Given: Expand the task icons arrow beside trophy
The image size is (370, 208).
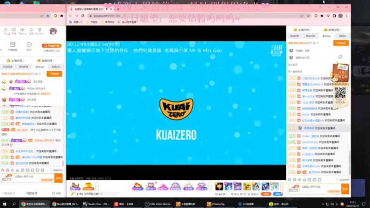Looking at the screenshot, I should click(97, 187).
